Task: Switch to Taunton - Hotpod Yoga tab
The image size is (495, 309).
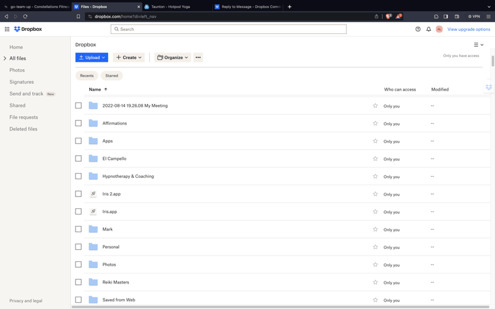Action: click(x=177, y=7)
